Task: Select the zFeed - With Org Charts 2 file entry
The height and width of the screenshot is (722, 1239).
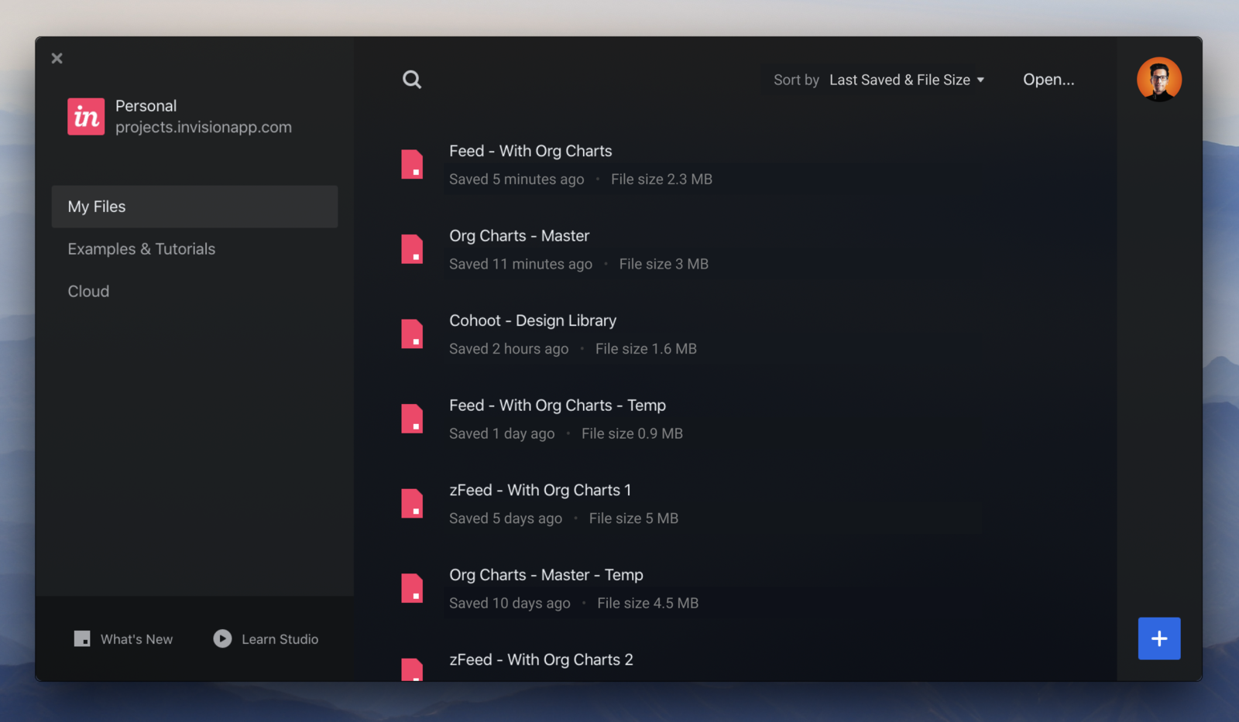Action: [541, 659]
